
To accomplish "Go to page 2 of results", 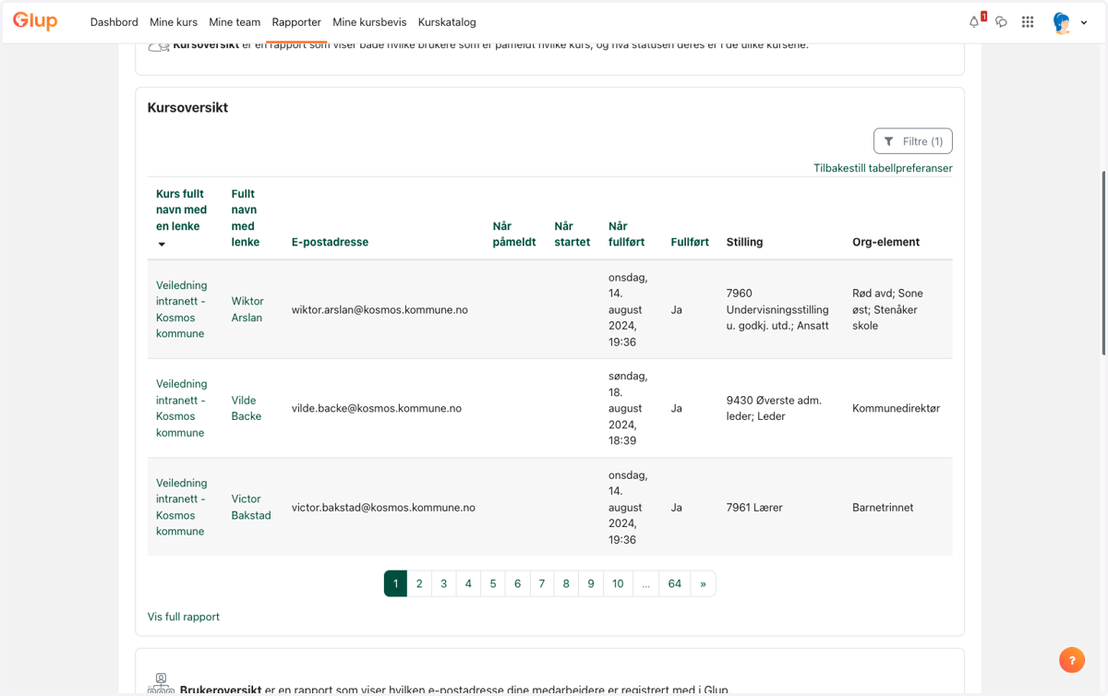I will [419, 583].
